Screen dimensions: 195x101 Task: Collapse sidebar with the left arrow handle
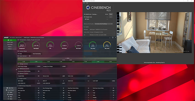[17, 70]
